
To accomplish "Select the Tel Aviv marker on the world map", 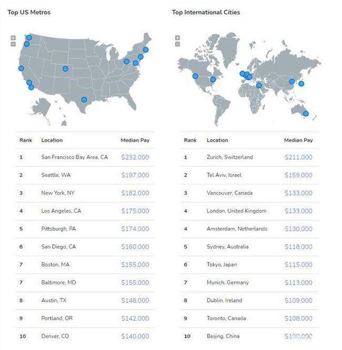I will pyautogui.click(x=259, y=85).
